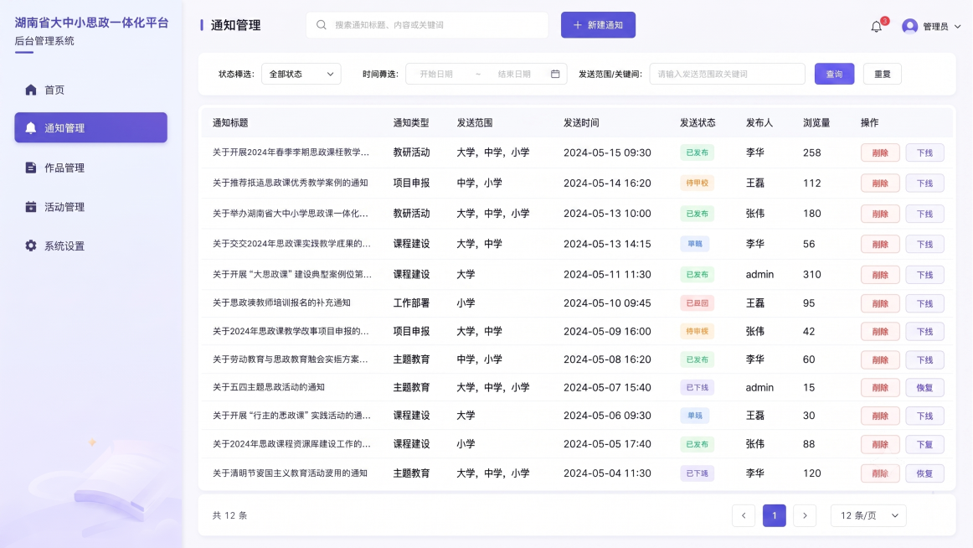This screenshot has width=973, height=548.
Task: Take offline the 2024-05-06 09:30 notice
Action: (924, 416)
